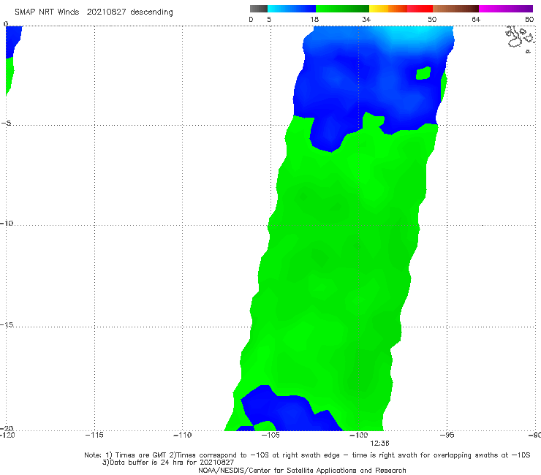This screenshot has height=475, width=541.
Task: Click the partial swath at left map edge
Action: click(12, 61)
